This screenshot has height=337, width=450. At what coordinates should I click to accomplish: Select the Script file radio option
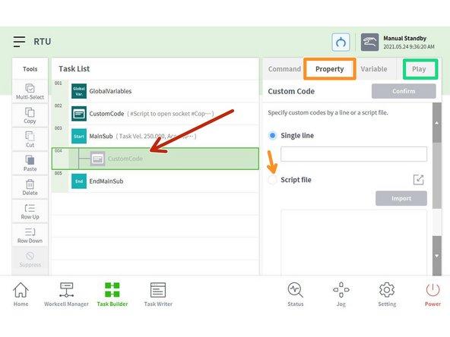[x=272, y=180]
